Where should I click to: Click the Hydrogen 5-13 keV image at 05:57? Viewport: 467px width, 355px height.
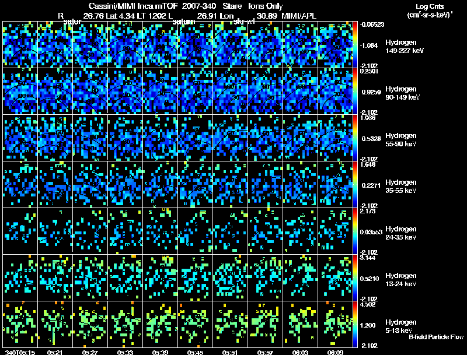[266, 324]
